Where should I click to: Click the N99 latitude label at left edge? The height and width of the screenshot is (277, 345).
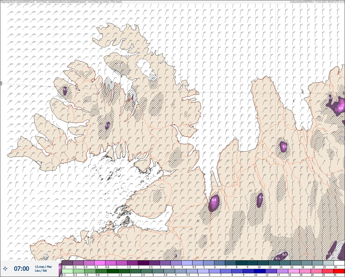[x=1, y=84]
